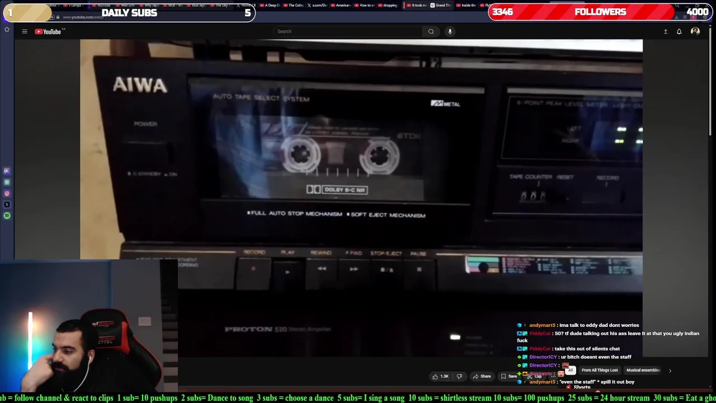Switch to the dropping browser tab
Viewport: 716px width, 403px height.
[x=388, y=5]
